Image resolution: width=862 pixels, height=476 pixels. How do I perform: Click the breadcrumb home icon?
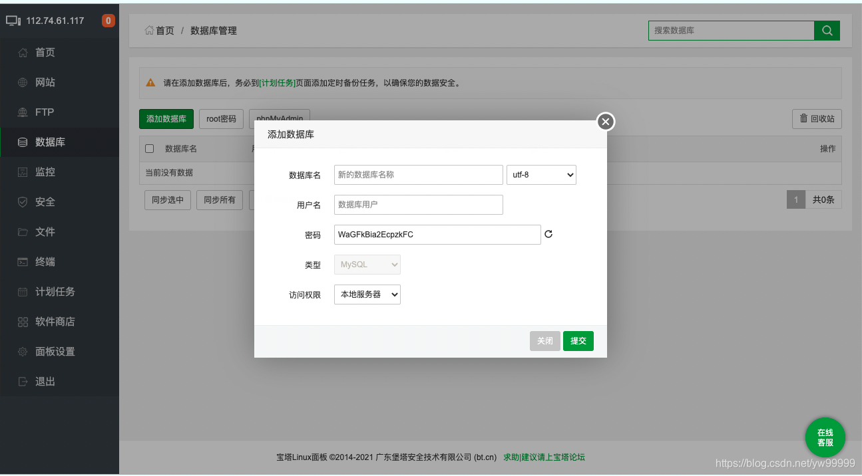point(150,31)
